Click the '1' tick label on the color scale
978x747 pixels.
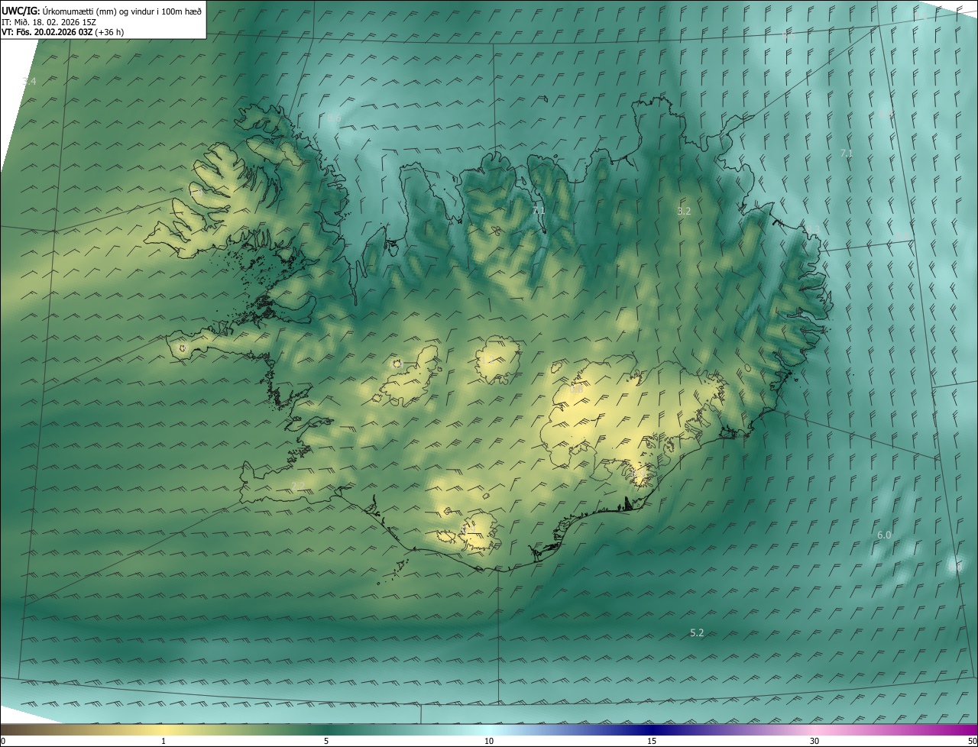click(x=164, y=741)
